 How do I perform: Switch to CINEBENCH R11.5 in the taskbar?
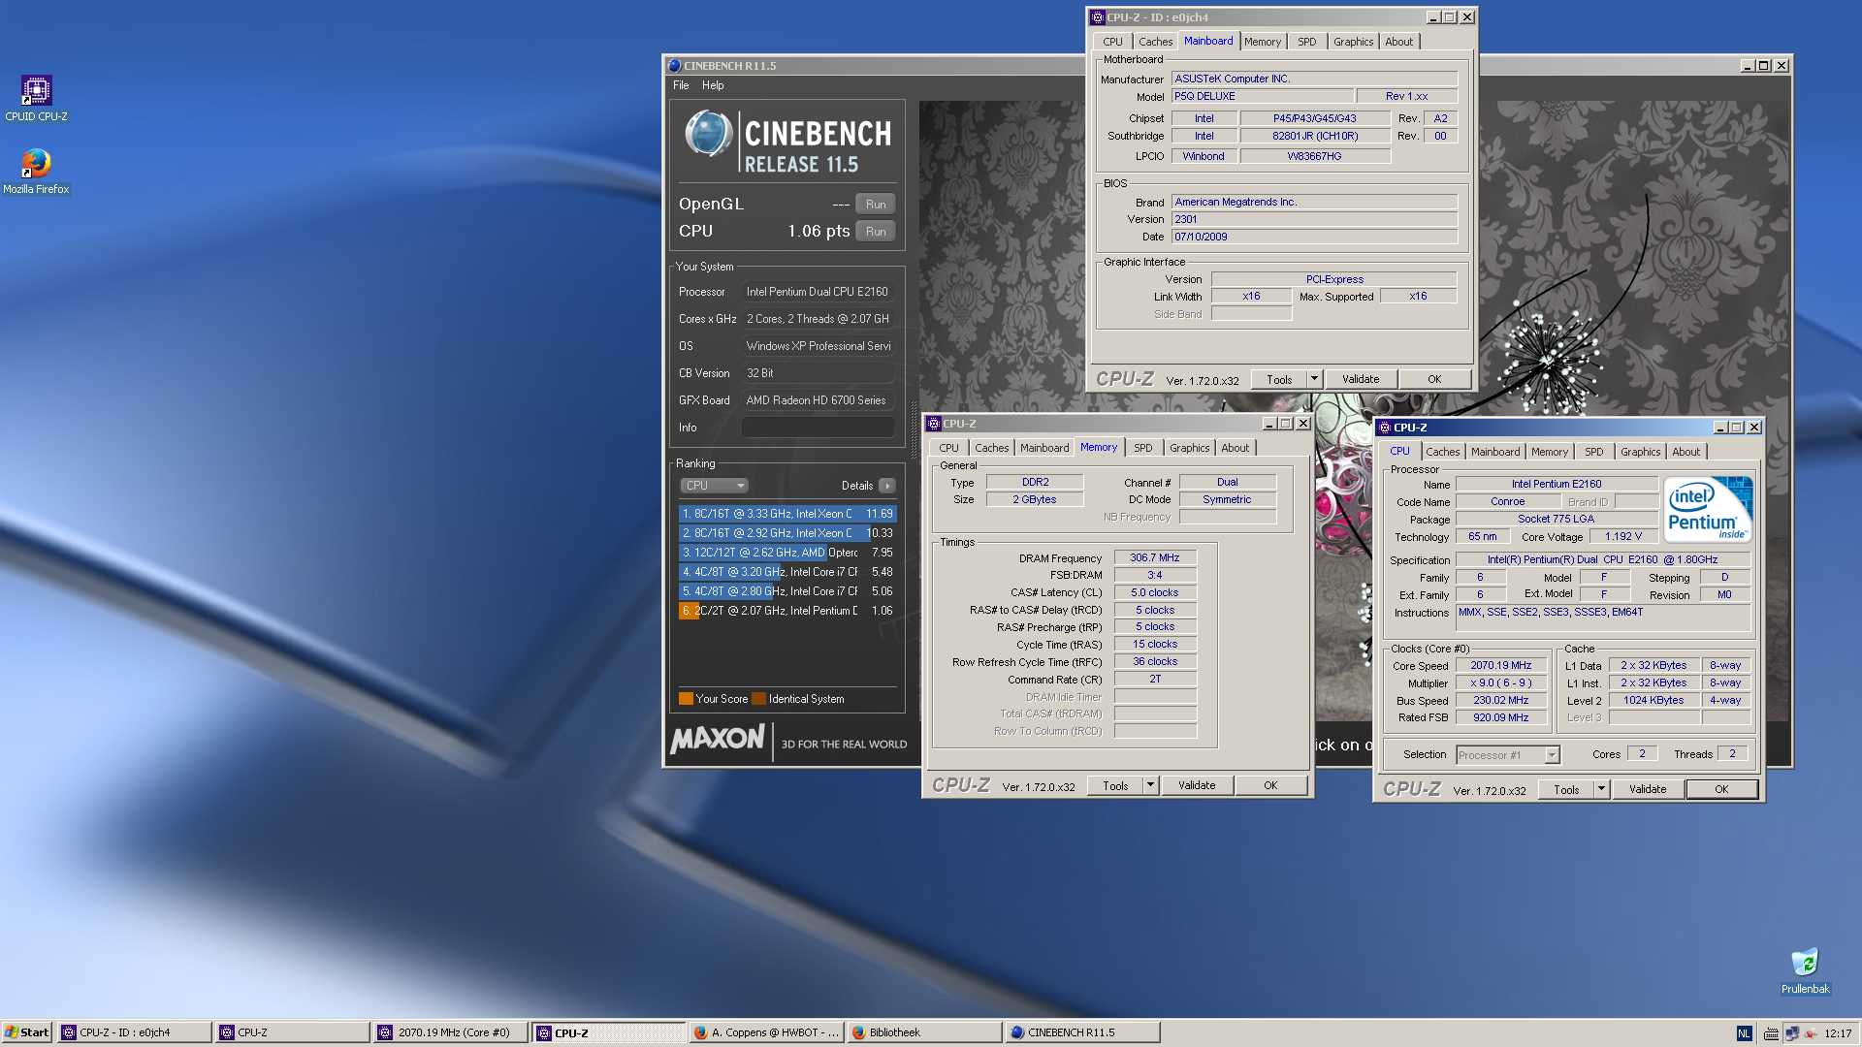click(1082, 1032)
